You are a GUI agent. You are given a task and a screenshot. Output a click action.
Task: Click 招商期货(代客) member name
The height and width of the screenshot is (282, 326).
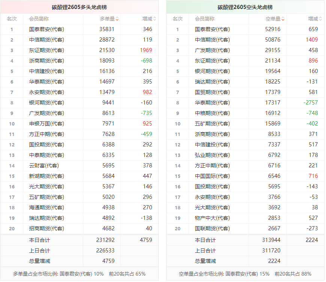tap(47, 228)
